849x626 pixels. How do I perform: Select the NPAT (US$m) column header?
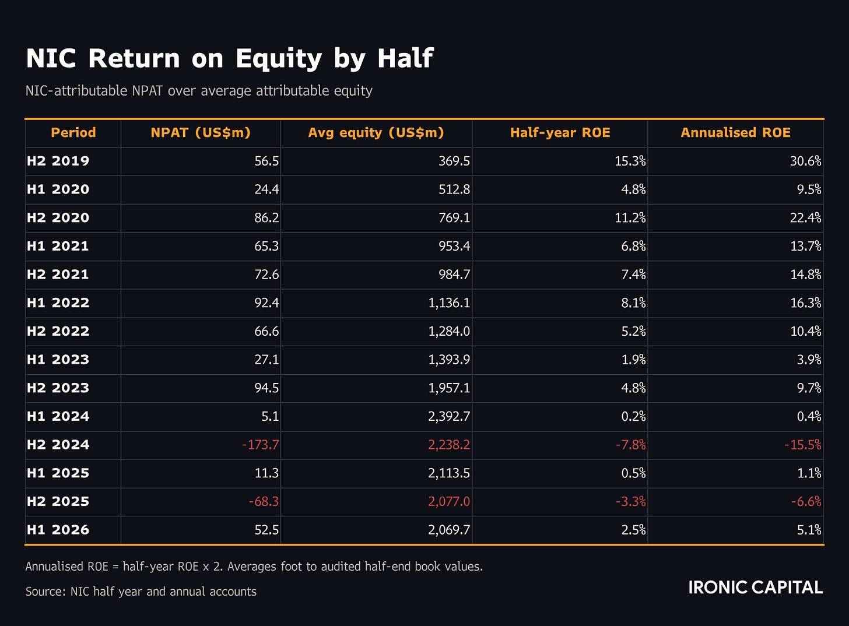[x=201, y=132]
